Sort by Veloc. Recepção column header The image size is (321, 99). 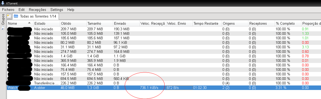pos(153,24)
